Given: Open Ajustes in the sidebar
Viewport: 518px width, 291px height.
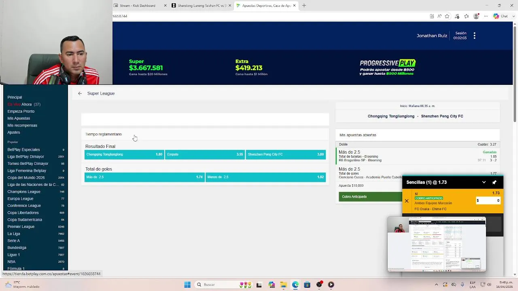Looking at the screenshot, I should (x=13, y=133).
